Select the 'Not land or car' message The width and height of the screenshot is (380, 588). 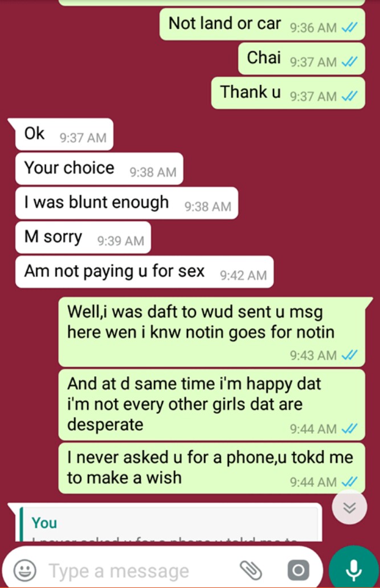262,24
